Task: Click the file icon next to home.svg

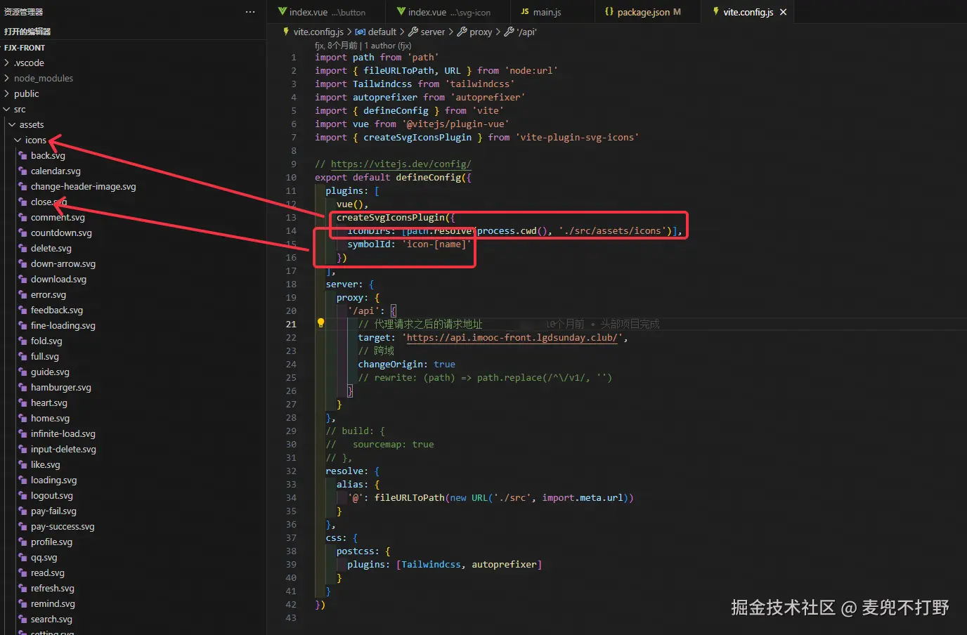Action: 23,418
